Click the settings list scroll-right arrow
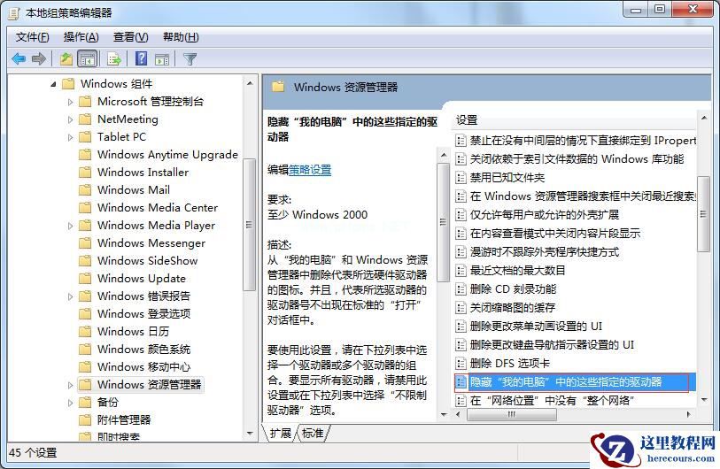The width and height of the screenshot is (720, 469). [x=689, y=414]
